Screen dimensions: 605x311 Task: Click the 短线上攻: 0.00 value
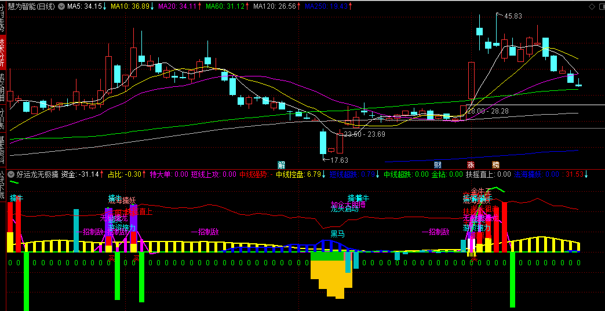coord(213,174)
